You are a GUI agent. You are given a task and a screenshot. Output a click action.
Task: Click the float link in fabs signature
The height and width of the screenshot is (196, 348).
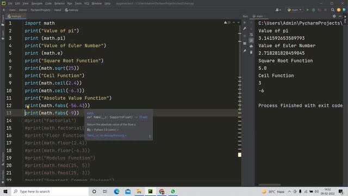coord(144,117)
